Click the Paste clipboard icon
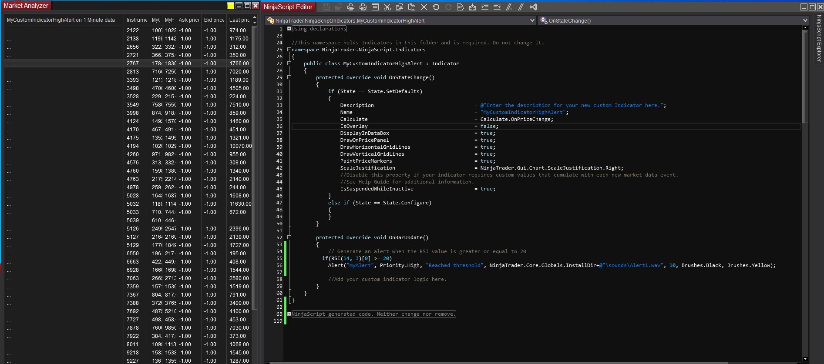This screenshot has width=824, height=364. click(x=412, y=7)
